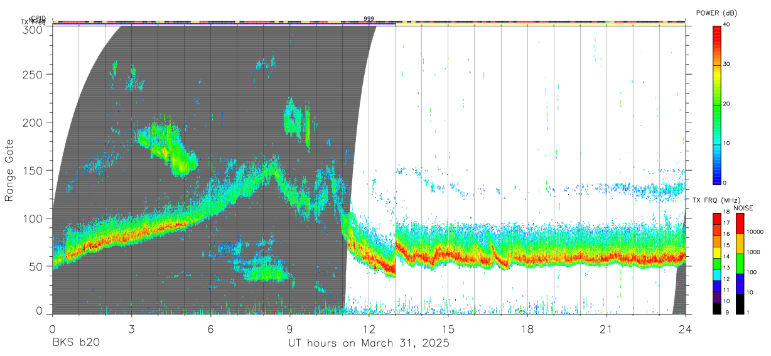Select the green 13–14 MHz frequency swatch
The width and height of the screenshot is (771, 356).
point(716,263)
